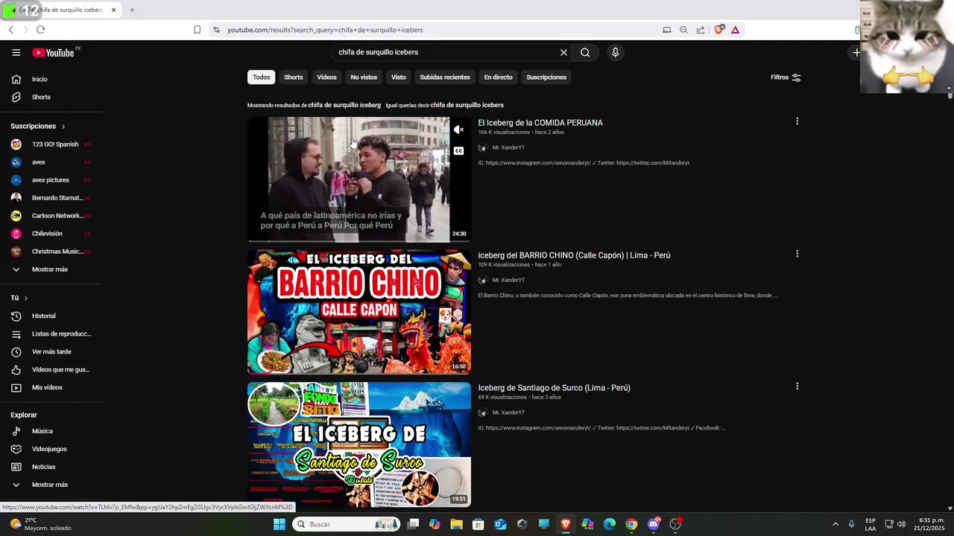
Task: Search instead for chifa de surquillo icebers
Action: (467, 105)
